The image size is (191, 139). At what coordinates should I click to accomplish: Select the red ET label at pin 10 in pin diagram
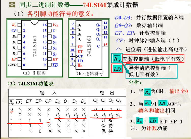[x=55, y=60]
